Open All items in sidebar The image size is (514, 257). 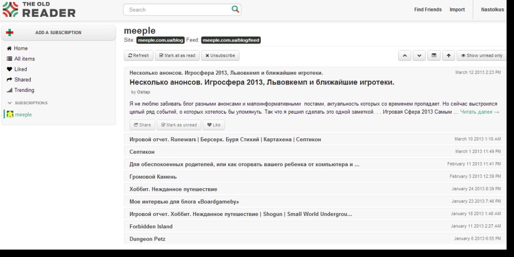pyautogui.click(x=25, y=59)
